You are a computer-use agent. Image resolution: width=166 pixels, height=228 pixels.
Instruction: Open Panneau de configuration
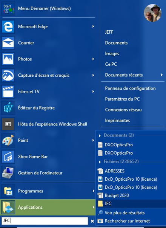pos(130,88)
